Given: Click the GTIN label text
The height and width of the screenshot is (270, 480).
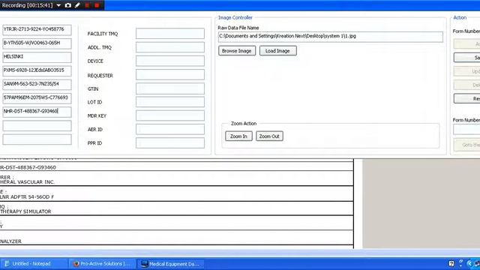Looking at the screenshot, I should pyautogui.click(x=93, y=89).
